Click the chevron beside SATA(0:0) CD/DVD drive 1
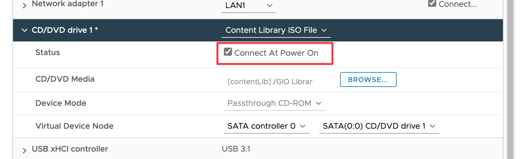This screenshot has height=159, width=524. (x=433, y=126)
